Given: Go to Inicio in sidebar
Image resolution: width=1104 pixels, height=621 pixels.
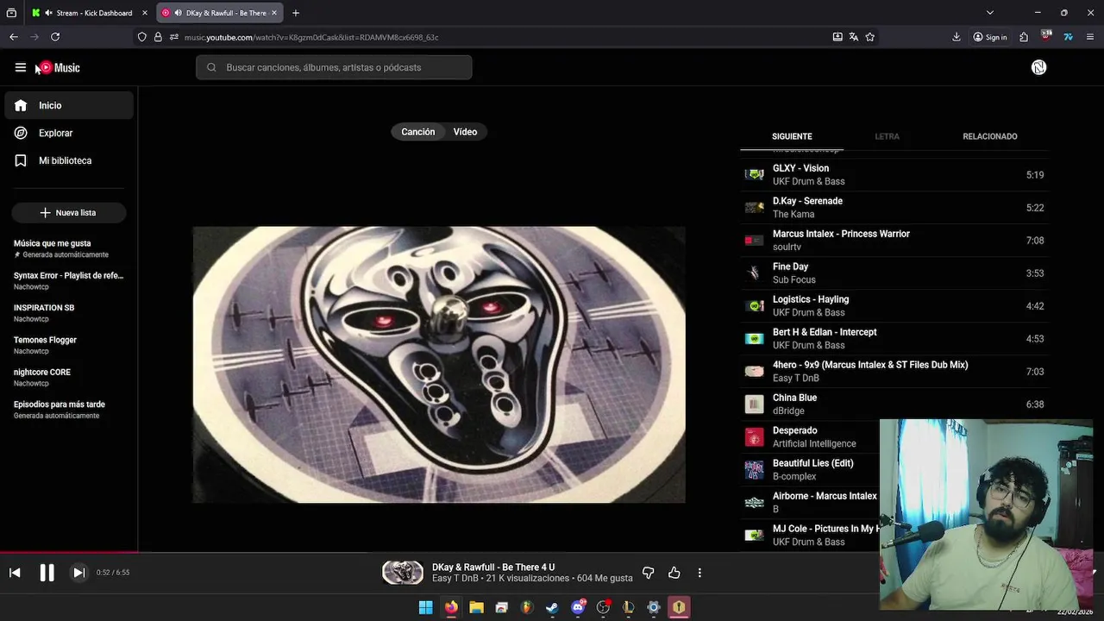Looking at the screenshot, I should pyautogui.click(x=69, y=105).
